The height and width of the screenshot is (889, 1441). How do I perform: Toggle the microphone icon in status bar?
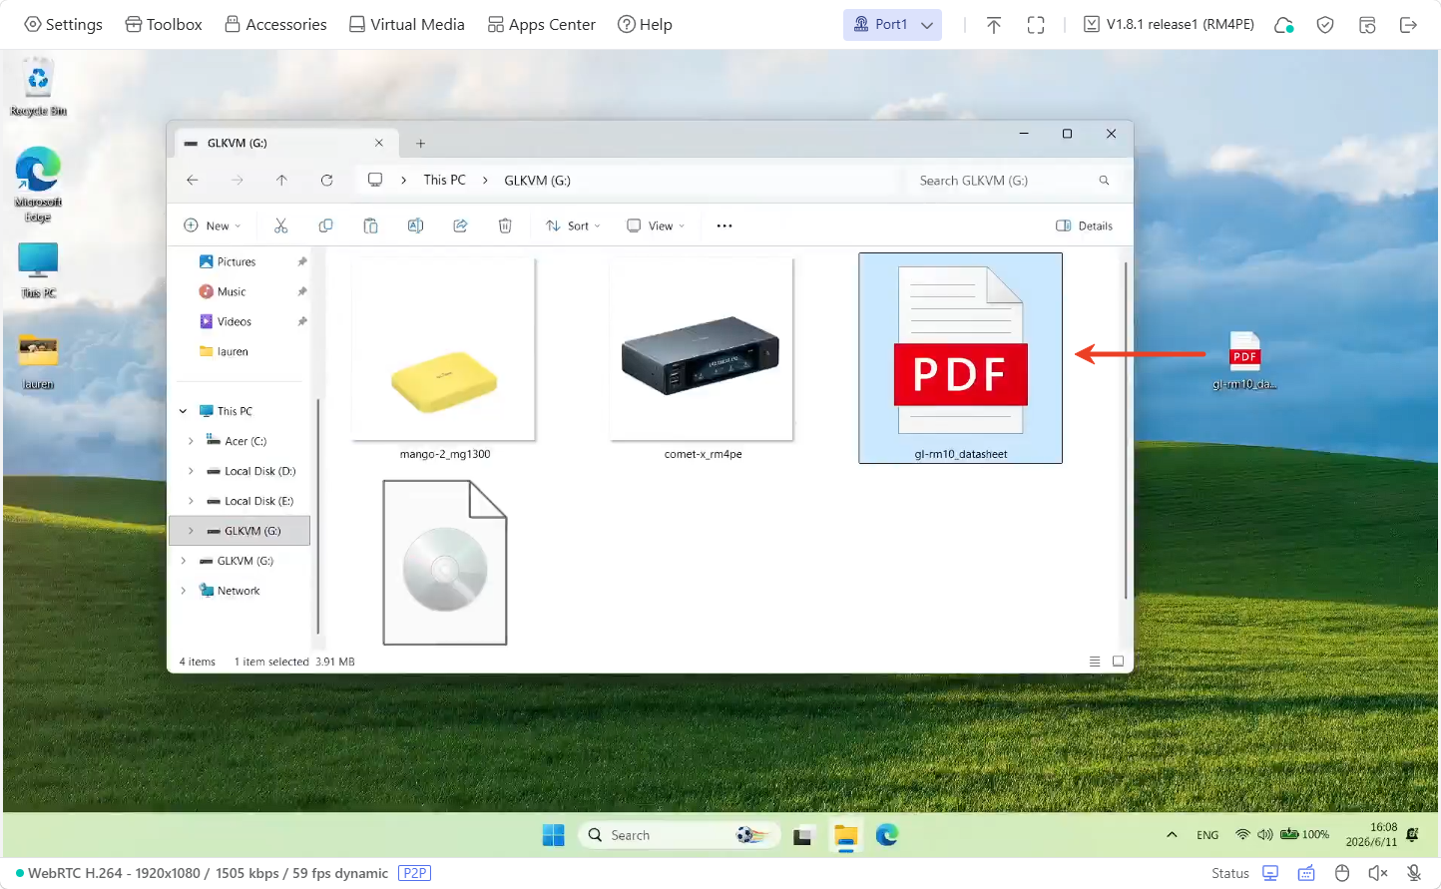pyautogui.click(x=1414, y=873)
